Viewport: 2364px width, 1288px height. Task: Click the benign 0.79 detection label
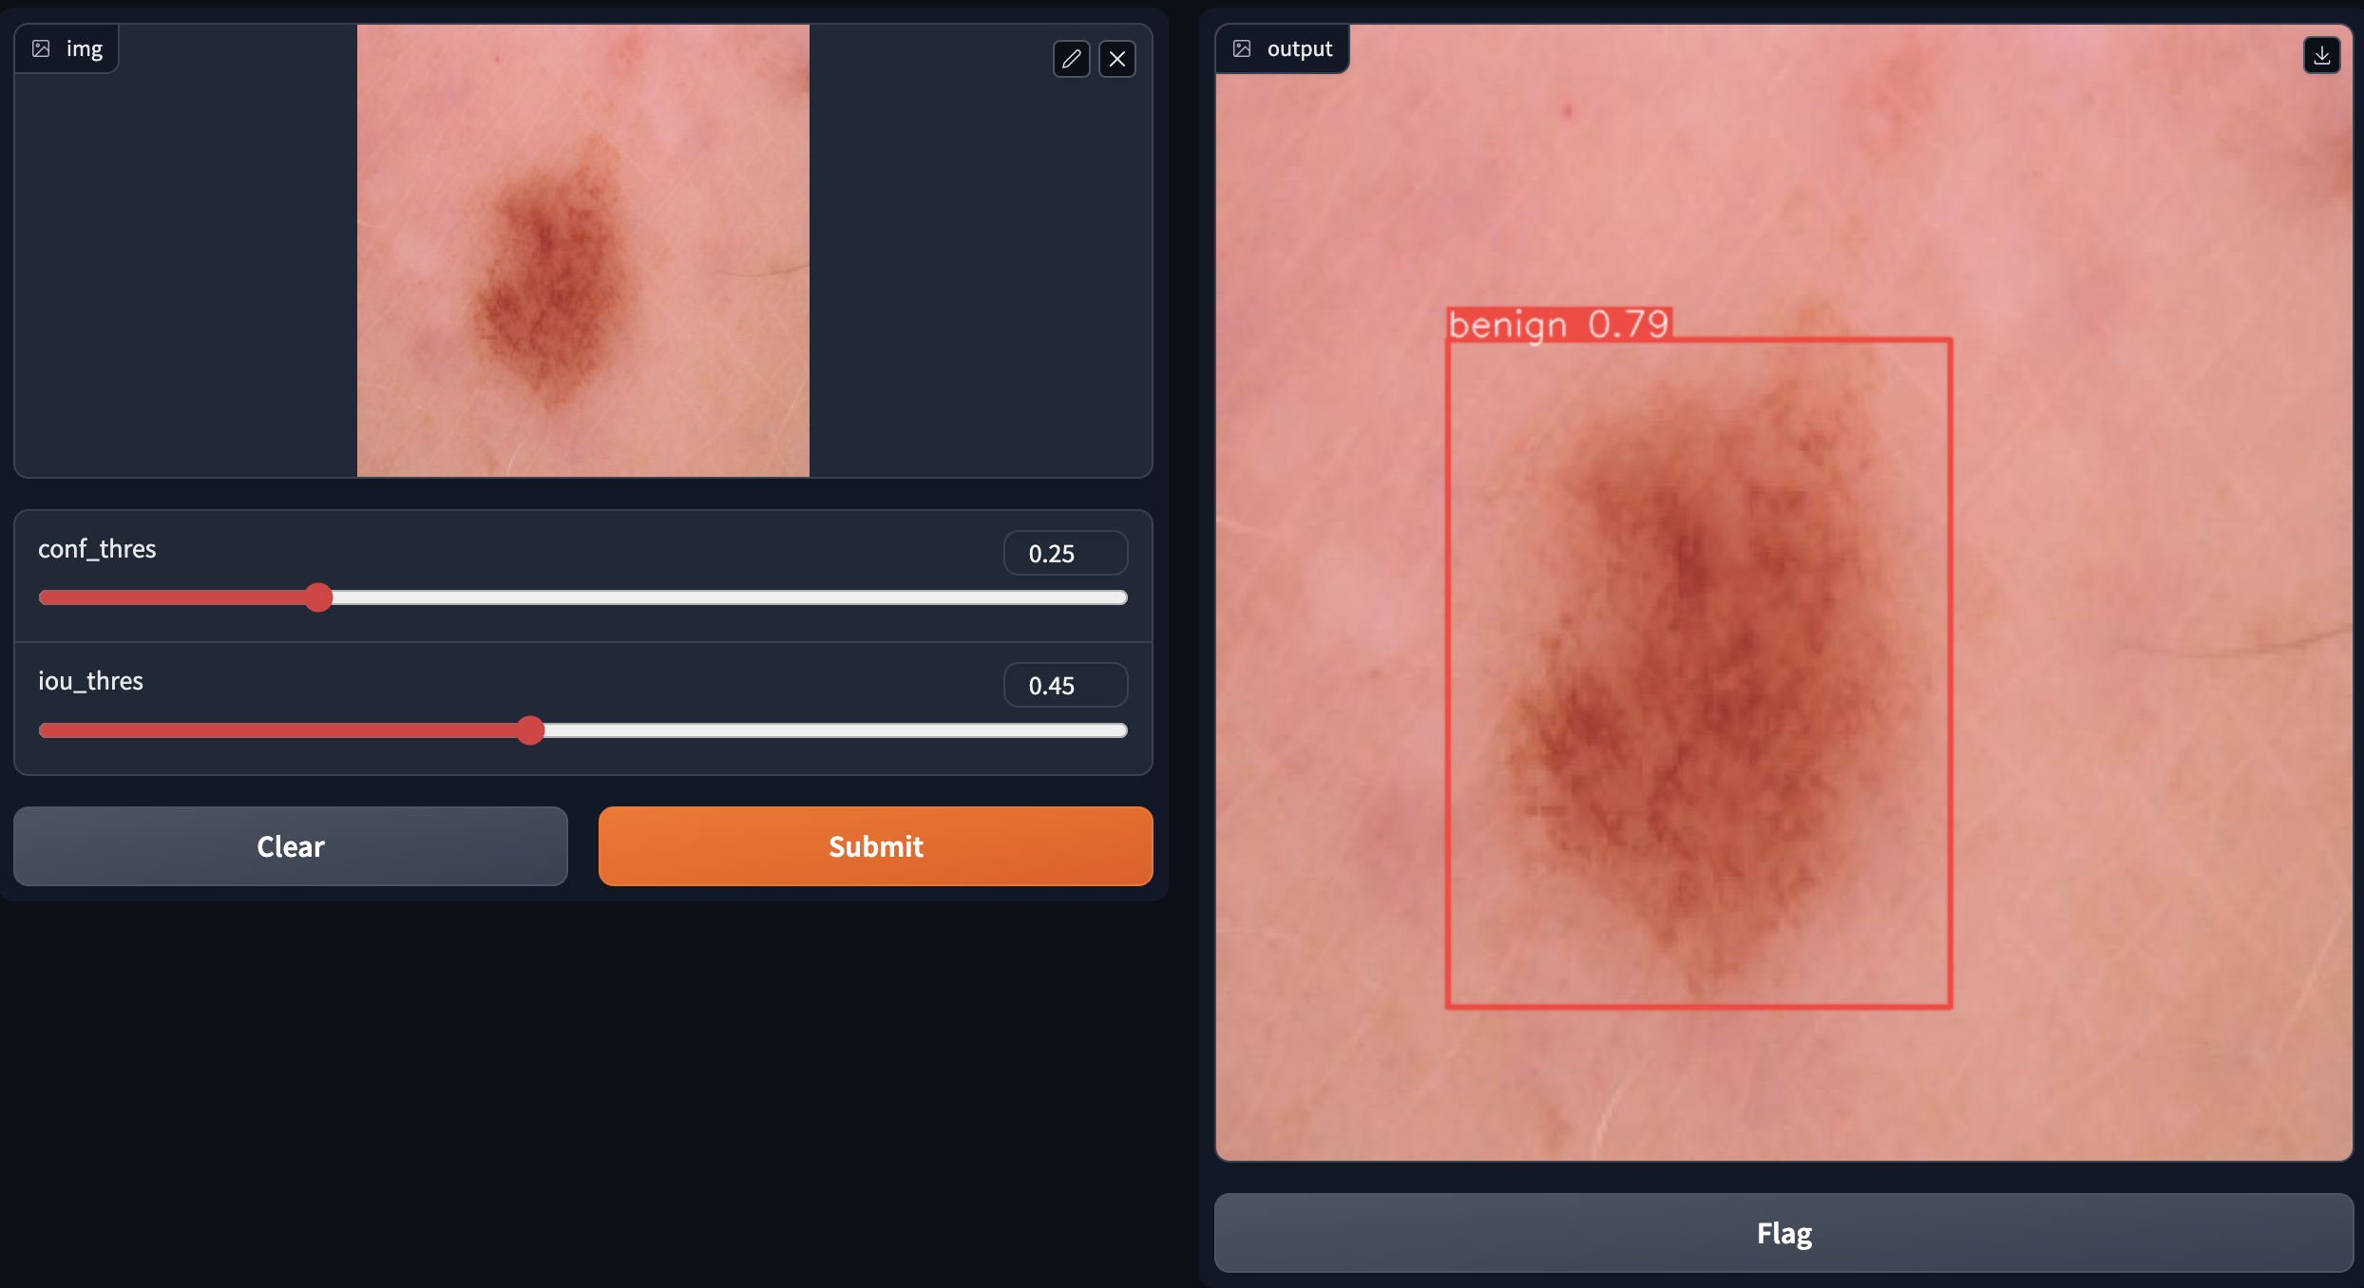1558,325
